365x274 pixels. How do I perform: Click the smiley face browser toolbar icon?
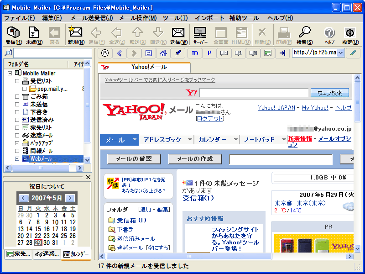(105, 53)
